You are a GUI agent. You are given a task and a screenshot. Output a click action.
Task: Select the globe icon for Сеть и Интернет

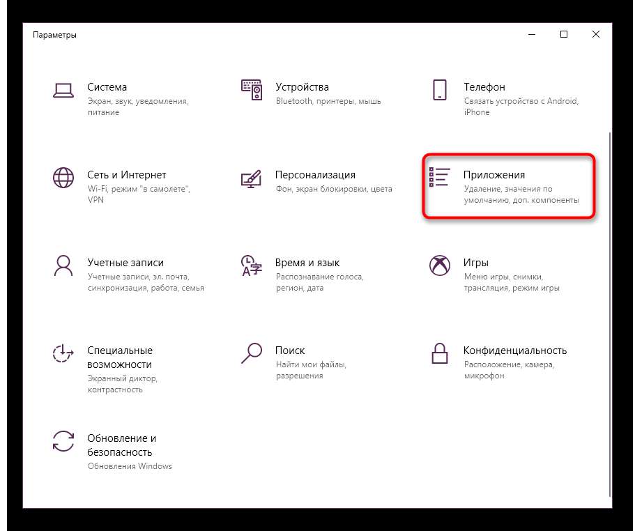pos(63,178)
